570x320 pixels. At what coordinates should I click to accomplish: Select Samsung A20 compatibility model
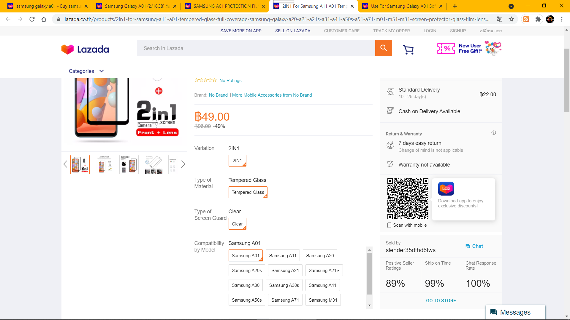320,256
